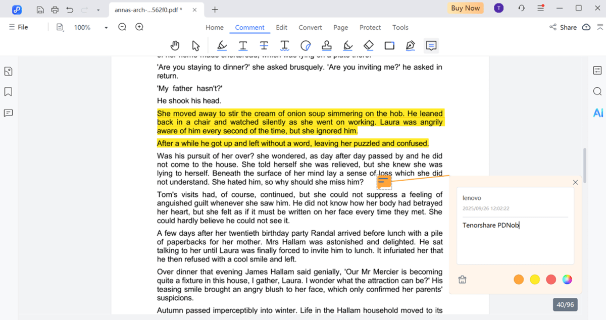Open the Protect ribbon tab
The height and width of the screenshot is (320, 606).
tap(370, 27)
